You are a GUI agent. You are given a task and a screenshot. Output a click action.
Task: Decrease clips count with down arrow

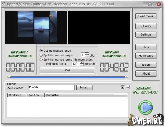[x=87, y=56]
